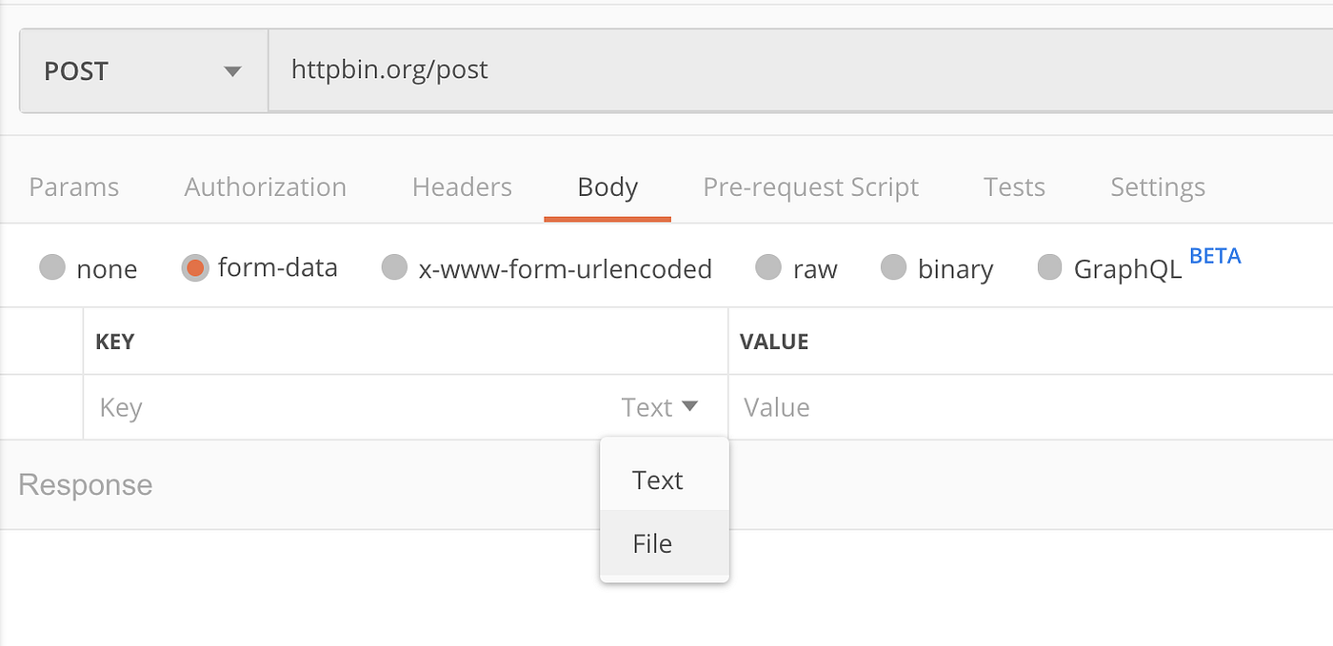
Task: Switch to the Params tab
Action: [x=73, y=186]
